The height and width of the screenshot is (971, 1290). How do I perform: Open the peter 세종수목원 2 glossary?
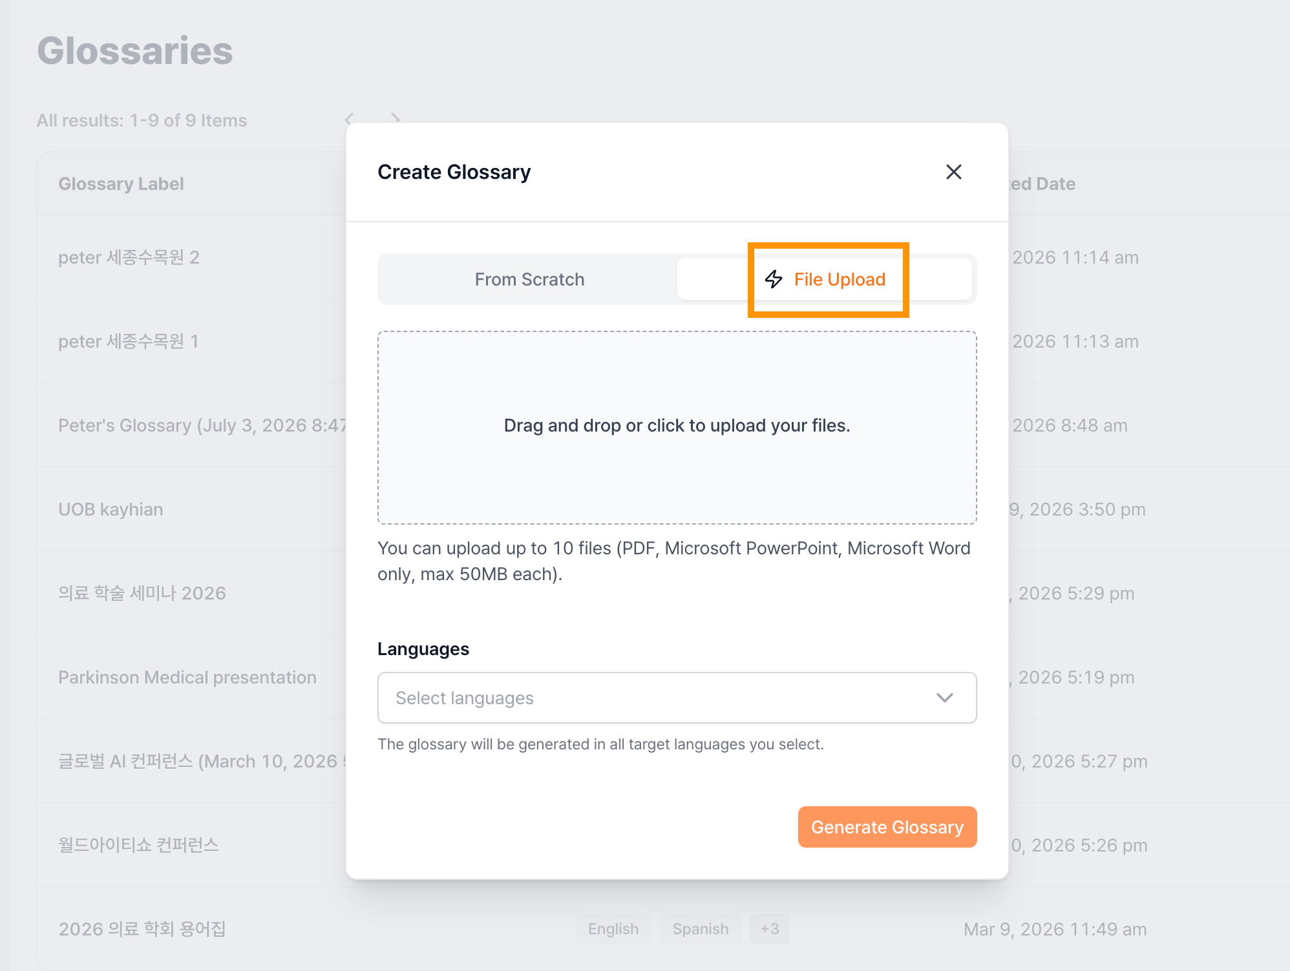pyautogui.click(x=129, y=257)
